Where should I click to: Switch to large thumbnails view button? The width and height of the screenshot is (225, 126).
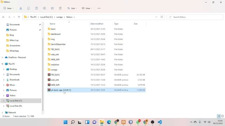tap(223, 116)
